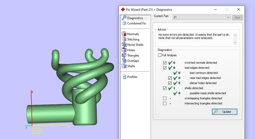The width and height of the screenshot is (255, 139).
Task: Enable the Full Analysis checkbox
Action: pos(160,55)
